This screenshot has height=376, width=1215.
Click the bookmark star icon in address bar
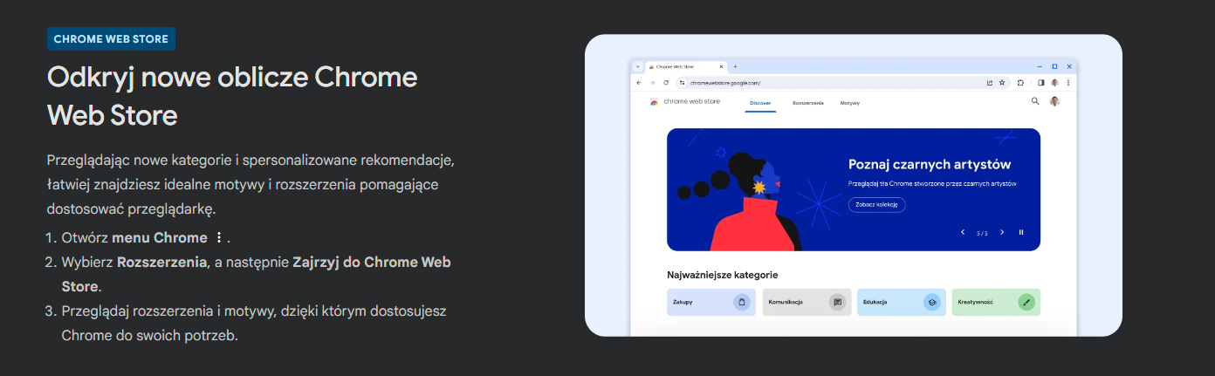1002,83
